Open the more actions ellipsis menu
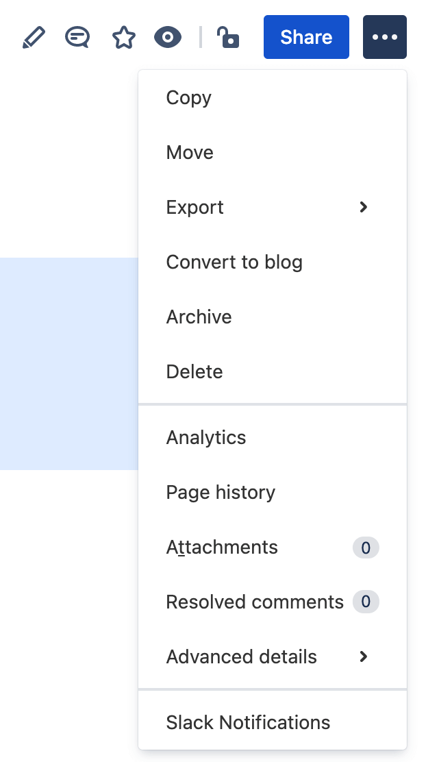The height and width of the screenshot is (762, 426). click(x=384, y=37)
